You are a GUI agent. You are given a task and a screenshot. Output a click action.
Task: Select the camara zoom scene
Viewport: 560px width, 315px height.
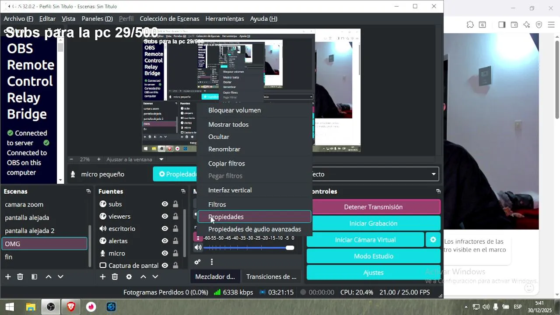point(44,204)
